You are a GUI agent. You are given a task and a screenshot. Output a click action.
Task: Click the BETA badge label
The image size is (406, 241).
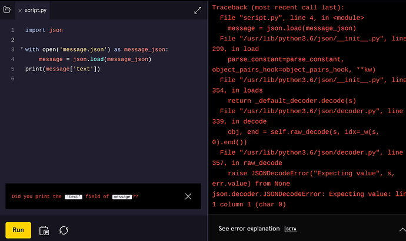tap(291, 229)
